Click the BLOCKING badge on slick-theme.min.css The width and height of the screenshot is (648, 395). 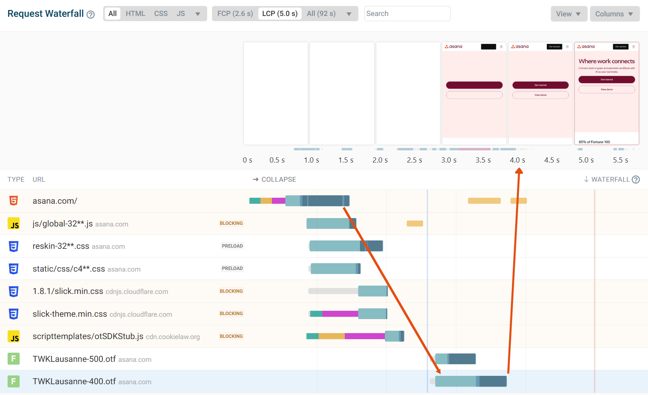point(231,314)
